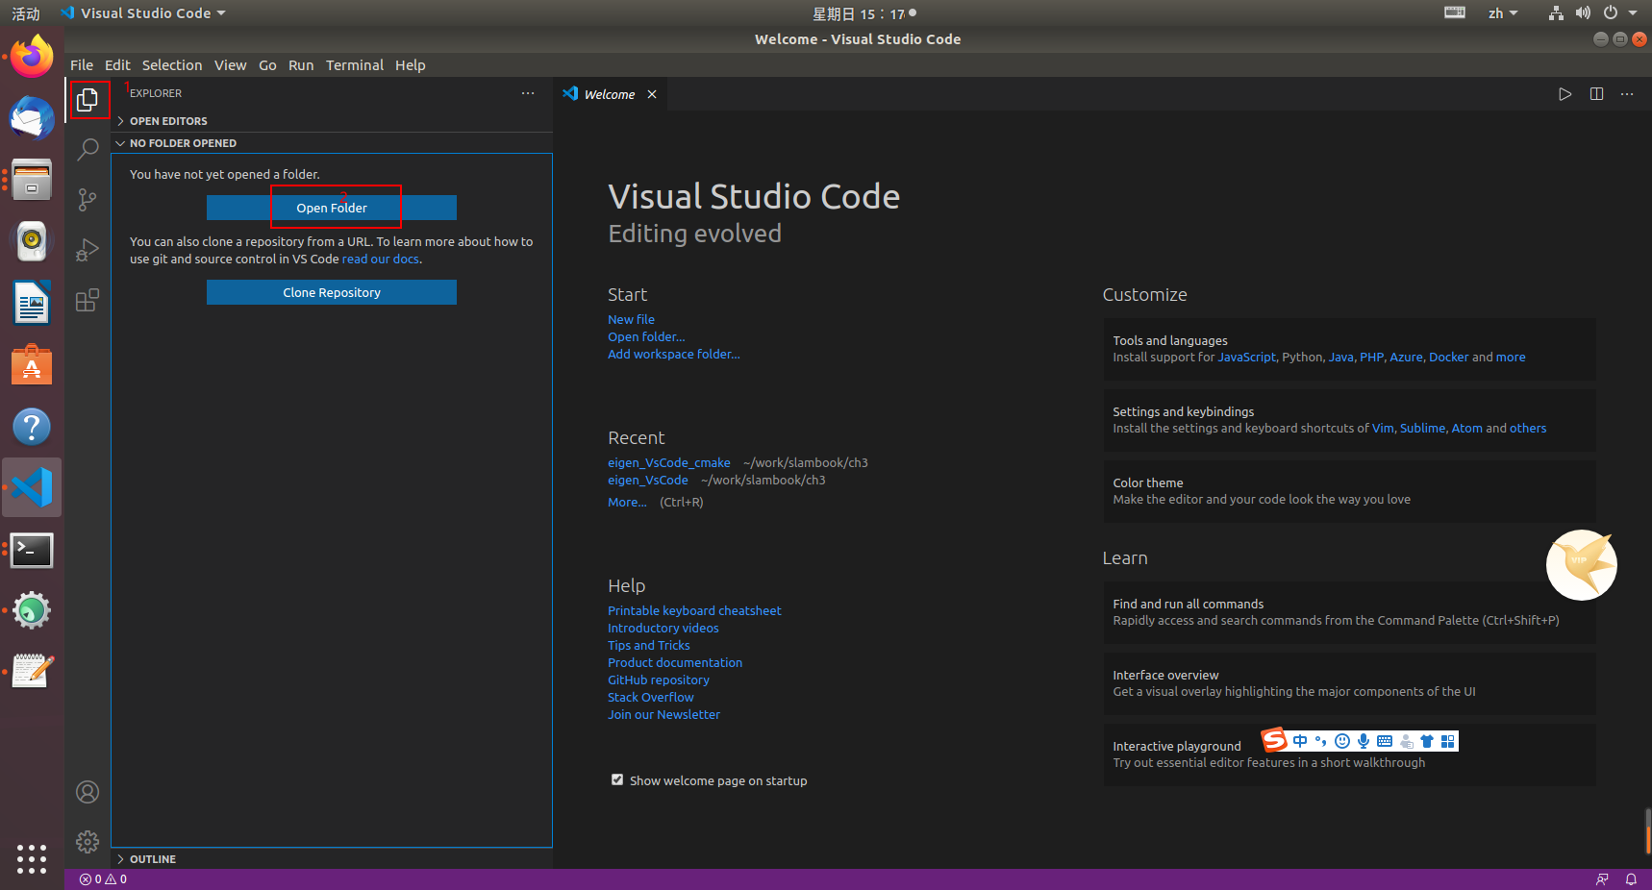Click the Color theme customize card
The width and height of the screenshot is (1652, 890).
[1349, 491]
